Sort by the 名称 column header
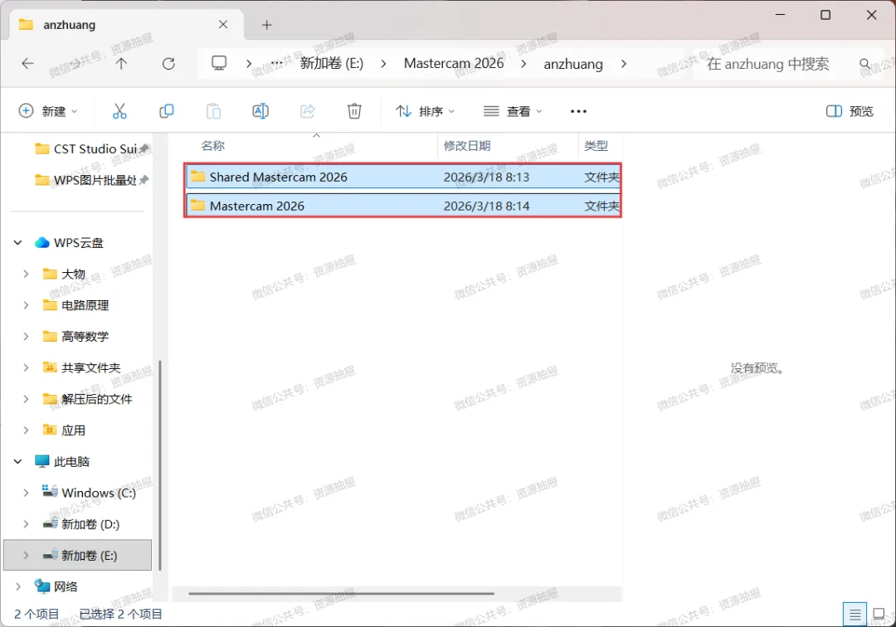The image size is (896, 627). coord(212,146)
